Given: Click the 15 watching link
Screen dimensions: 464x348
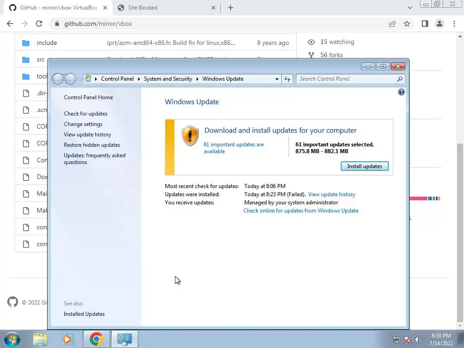Looking at the screenshot, I should coord(337,42).
